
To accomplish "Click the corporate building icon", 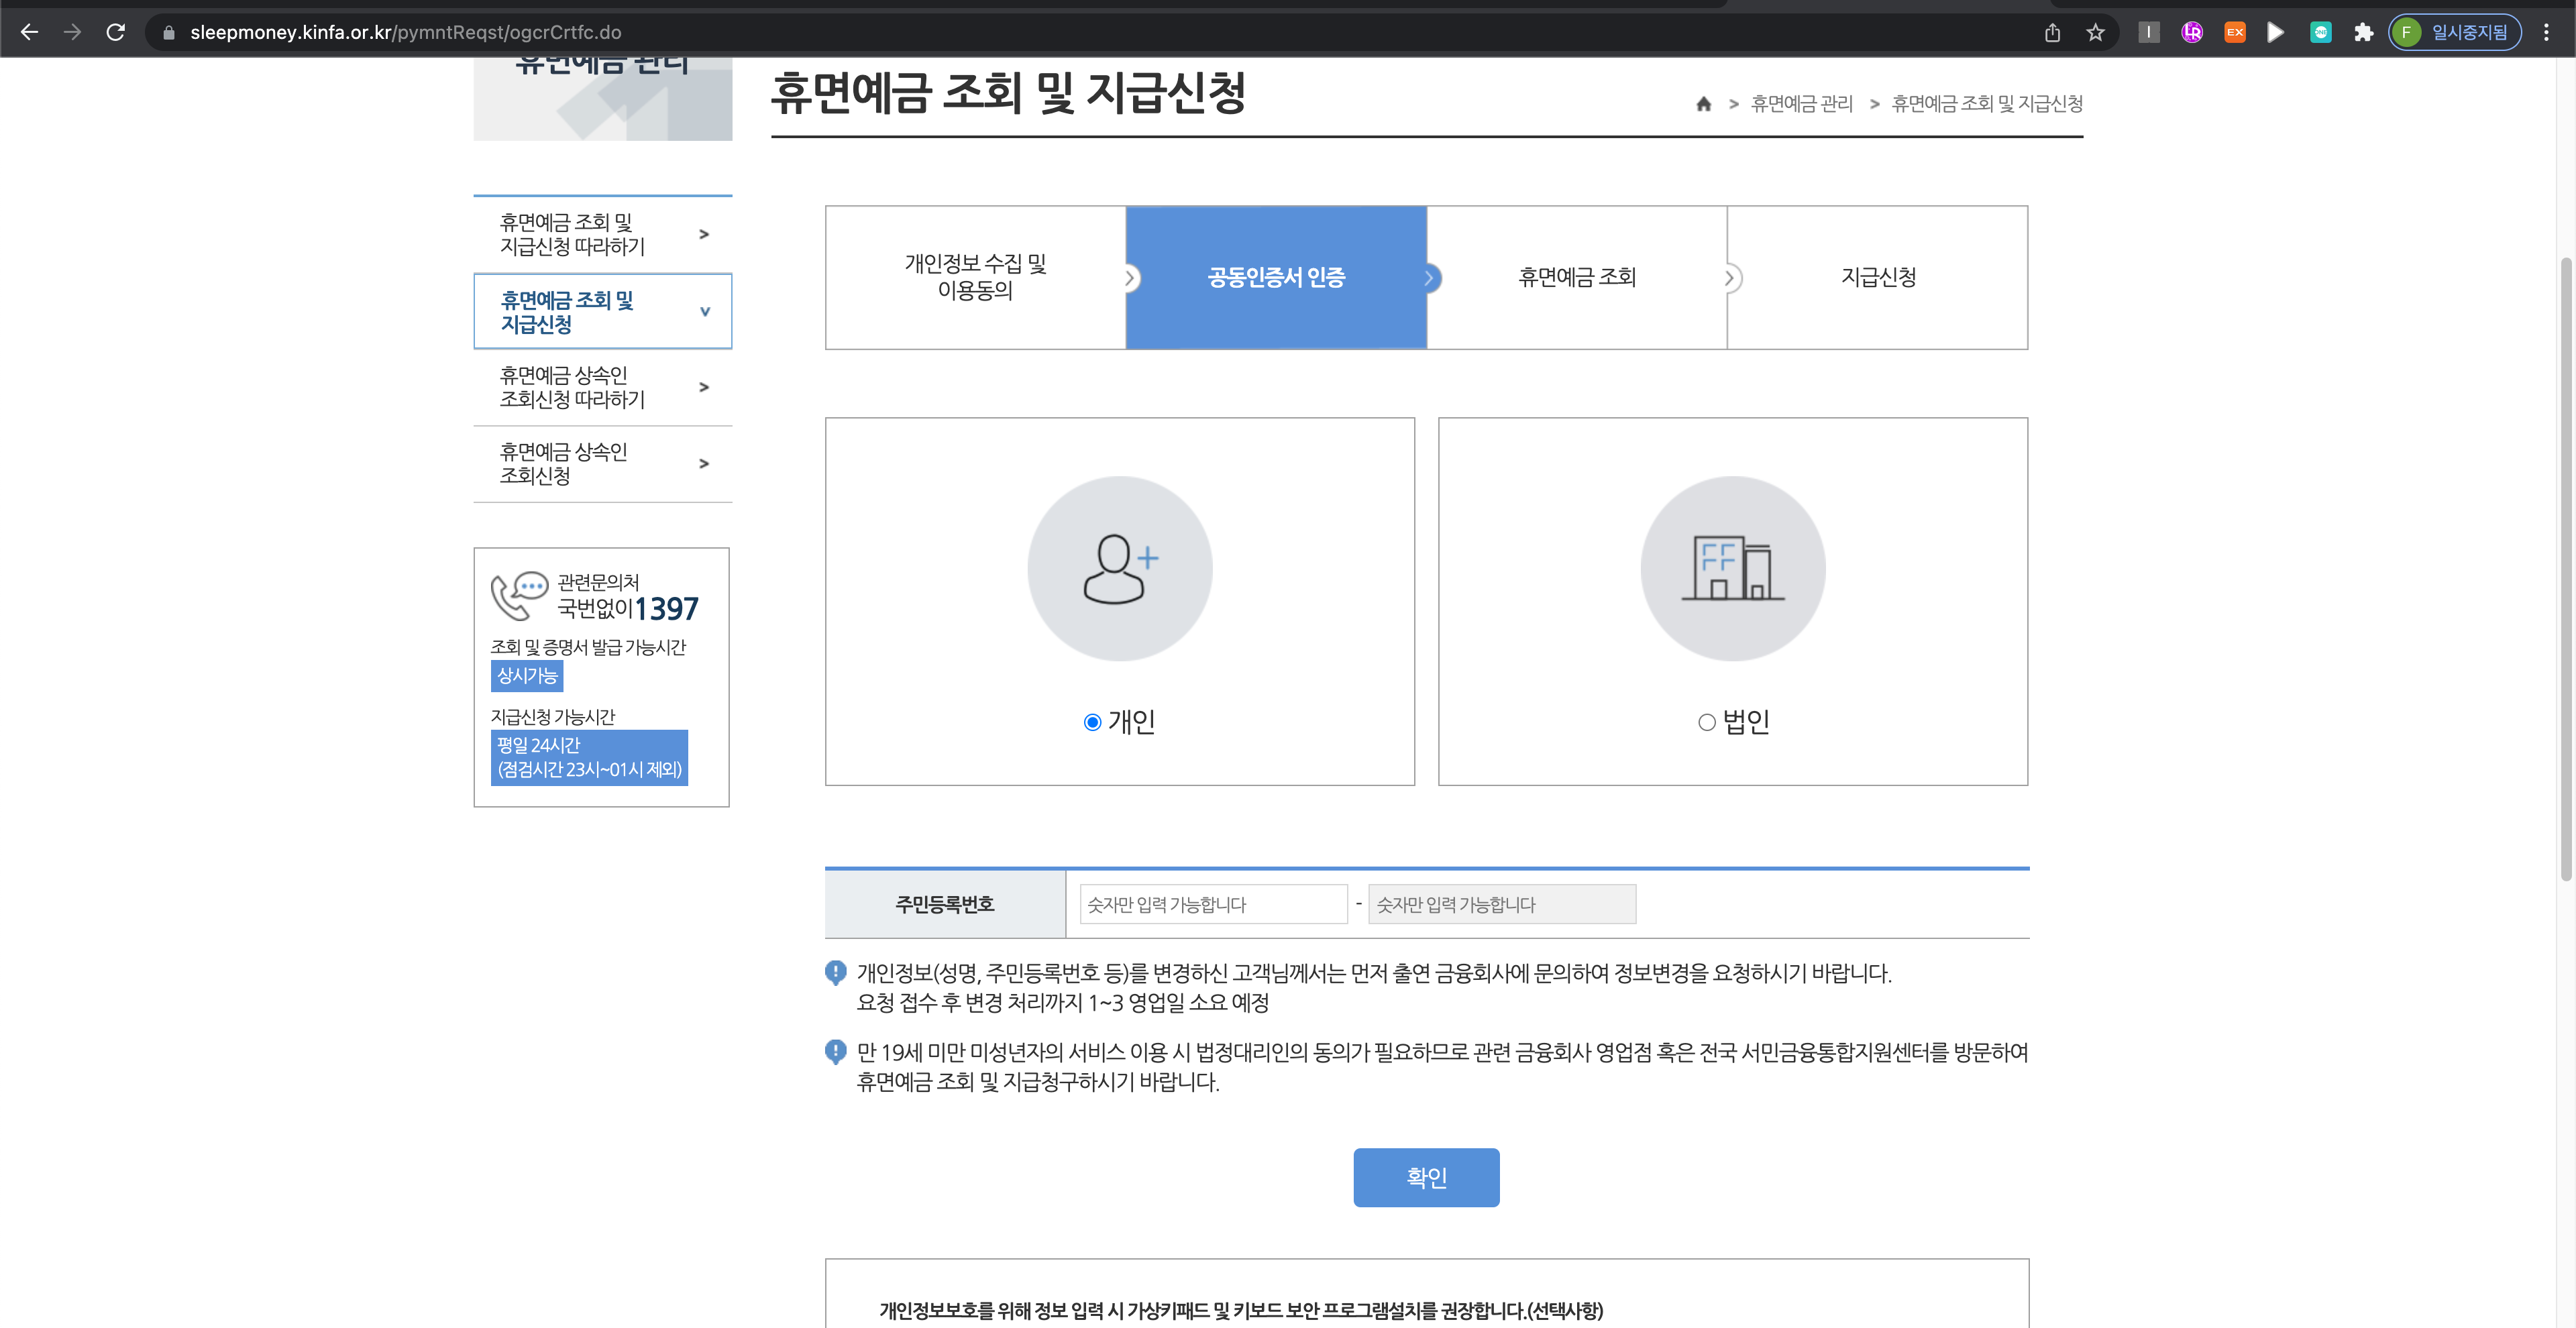I will (1732, 568).
